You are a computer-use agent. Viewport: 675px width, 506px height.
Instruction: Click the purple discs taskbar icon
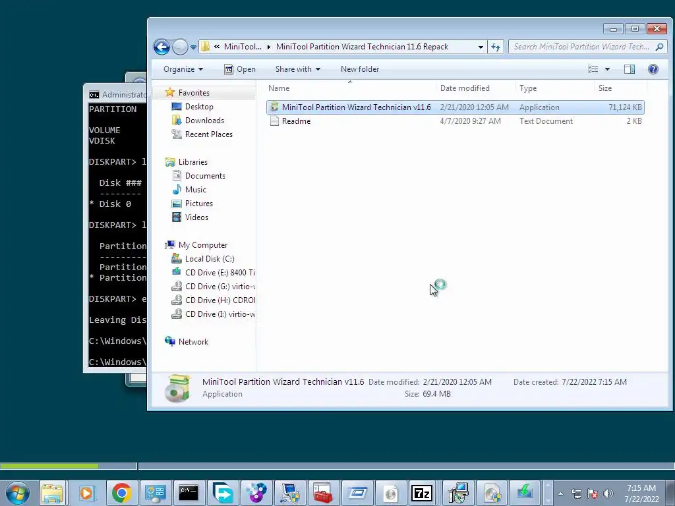(x=256, y=493)
